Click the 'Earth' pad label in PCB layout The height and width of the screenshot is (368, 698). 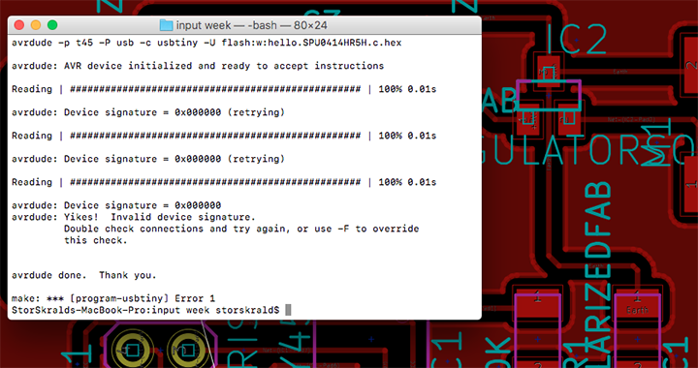[637, 310]
